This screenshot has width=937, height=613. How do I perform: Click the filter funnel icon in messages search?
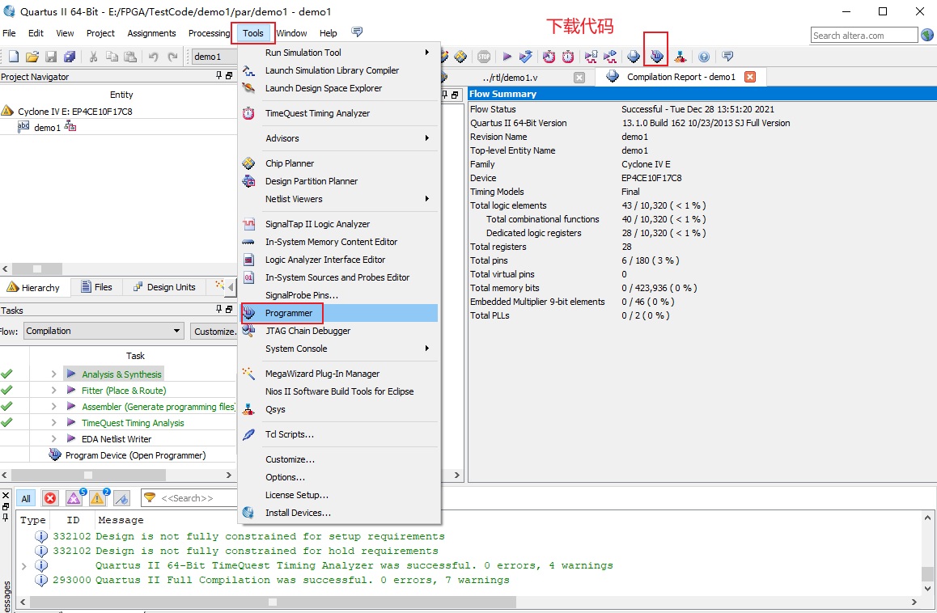(150, 497)
